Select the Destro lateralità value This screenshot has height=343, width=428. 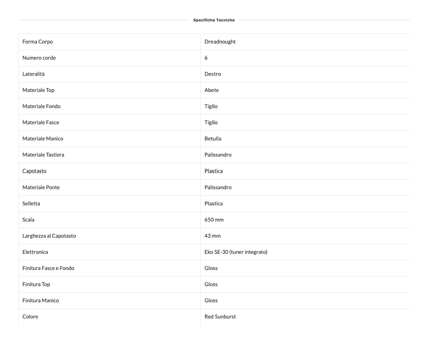(212, 74)
